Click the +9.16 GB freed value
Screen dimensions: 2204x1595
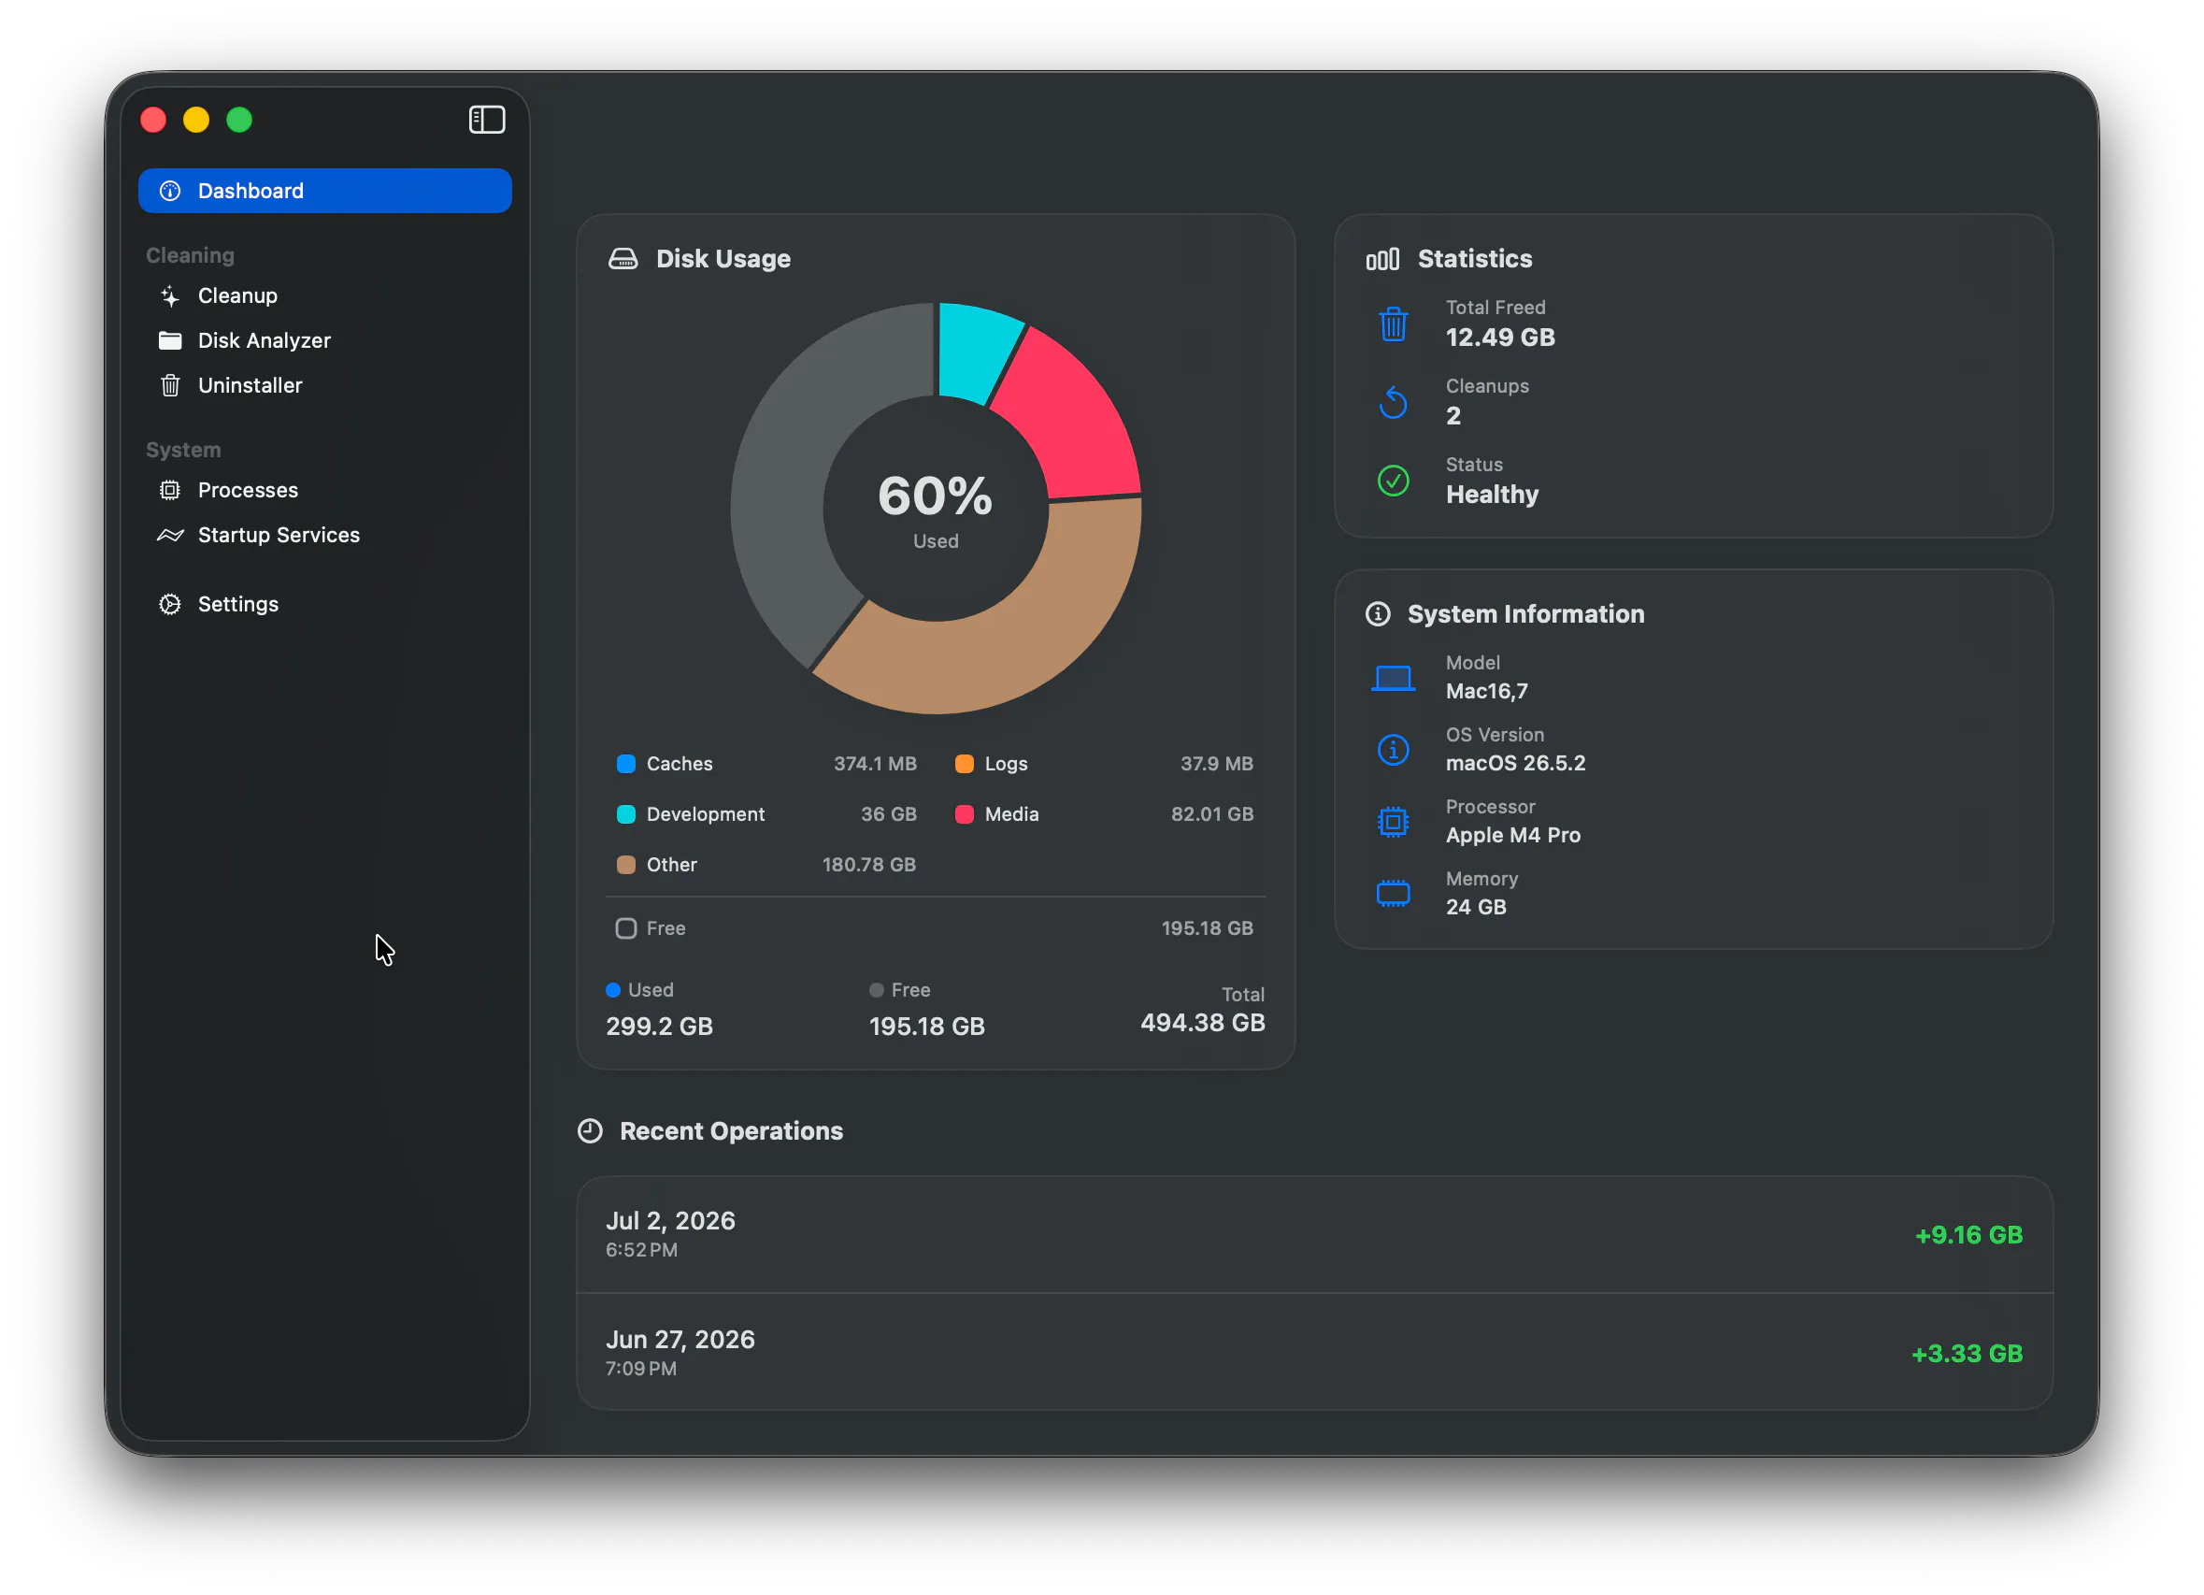(1968, 1234)
